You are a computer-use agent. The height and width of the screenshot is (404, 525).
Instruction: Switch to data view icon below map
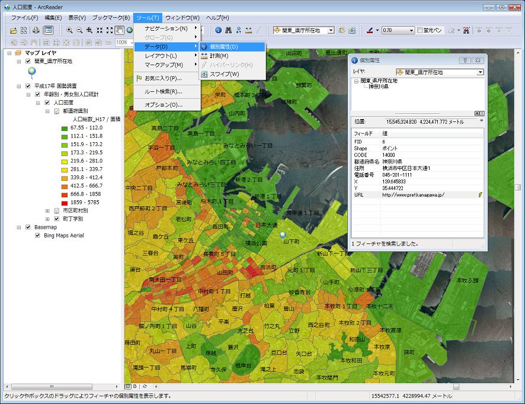[128, 386]
